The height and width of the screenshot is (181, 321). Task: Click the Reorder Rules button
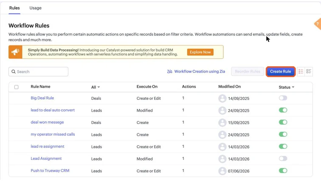(248, 71)
